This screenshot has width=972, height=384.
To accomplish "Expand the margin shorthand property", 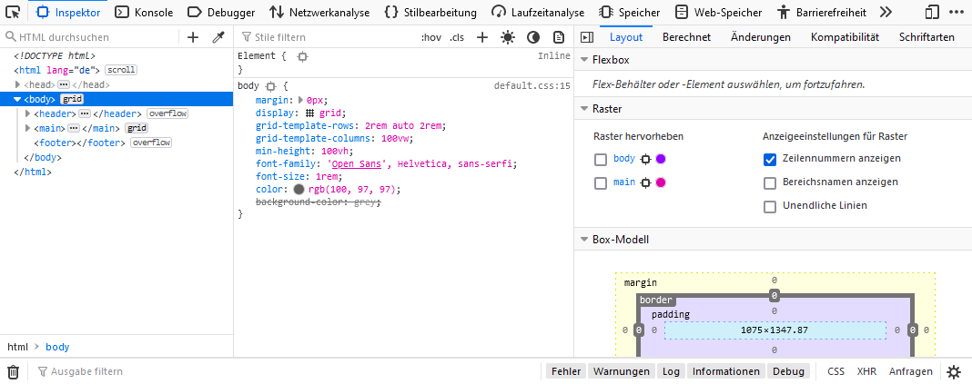I will pos(301,100).
